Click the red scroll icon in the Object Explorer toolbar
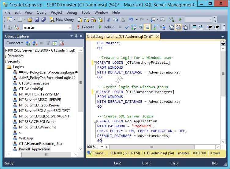 [x=61, y=43]
